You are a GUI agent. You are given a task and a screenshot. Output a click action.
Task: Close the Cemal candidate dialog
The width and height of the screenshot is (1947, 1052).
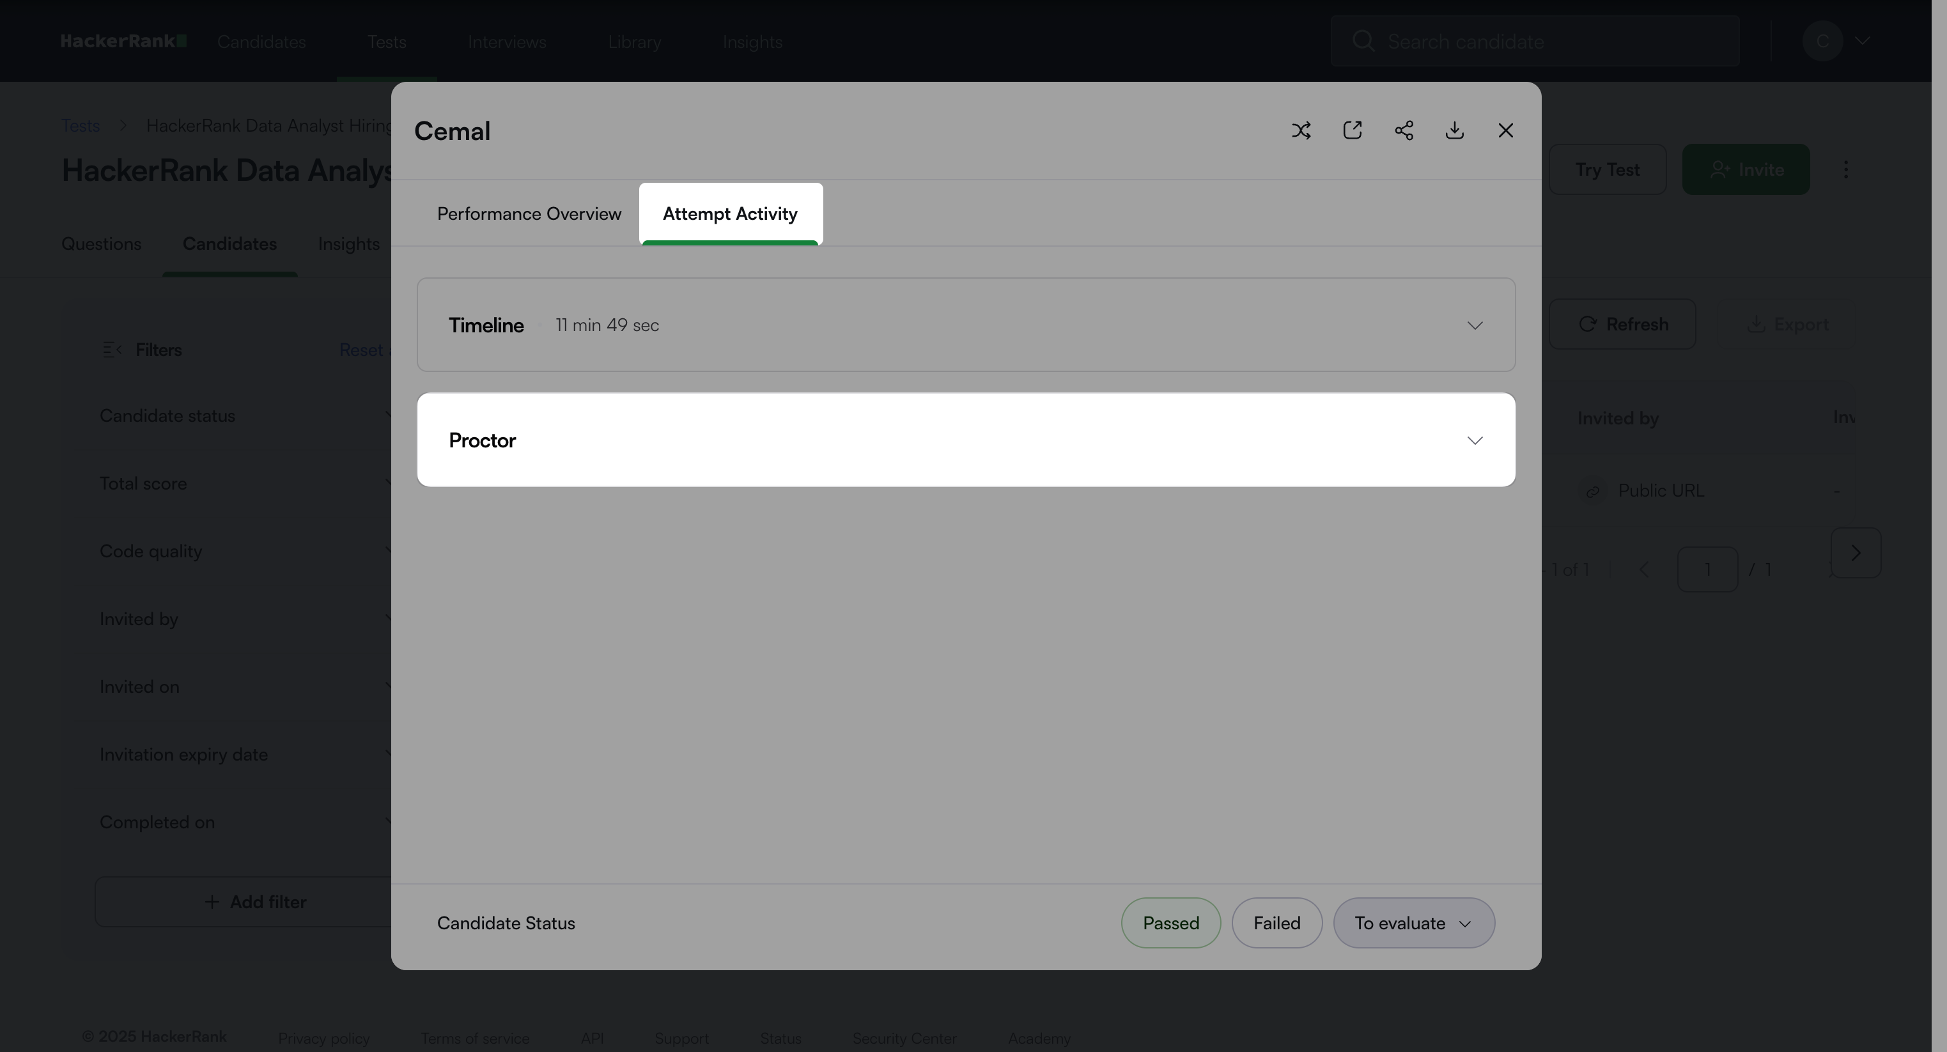(1505, 131)
